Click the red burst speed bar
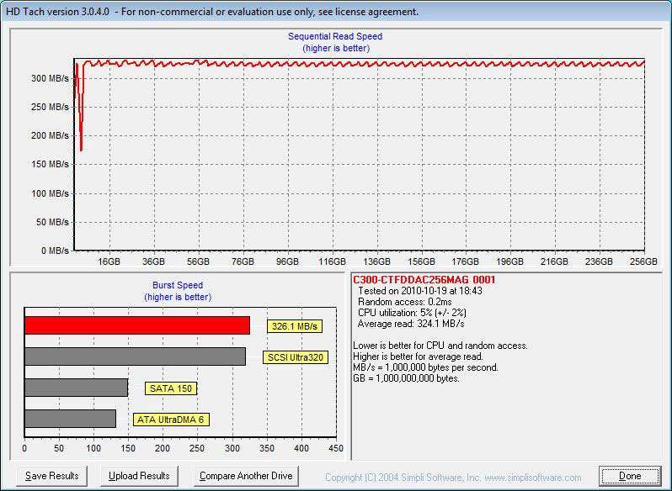672x491 pixels. tap(137, 325)
